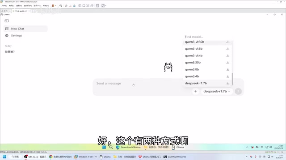Toggle the Ollama sidebar panel icon

tap(7, 21)
